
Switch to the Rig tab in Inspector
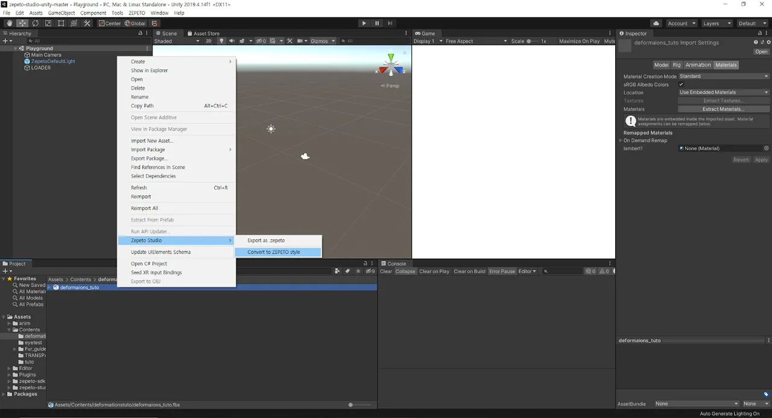677,64
